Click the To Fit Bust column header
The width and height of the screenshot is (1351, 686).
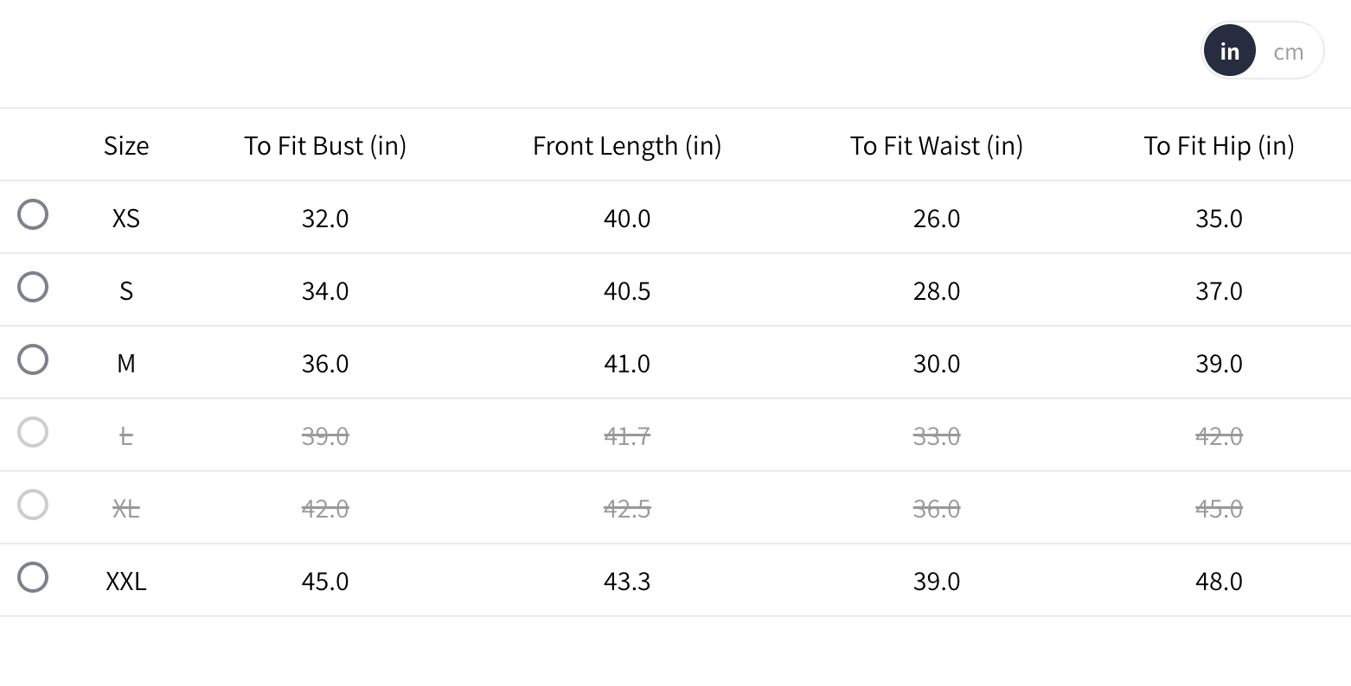coord(325,146)
